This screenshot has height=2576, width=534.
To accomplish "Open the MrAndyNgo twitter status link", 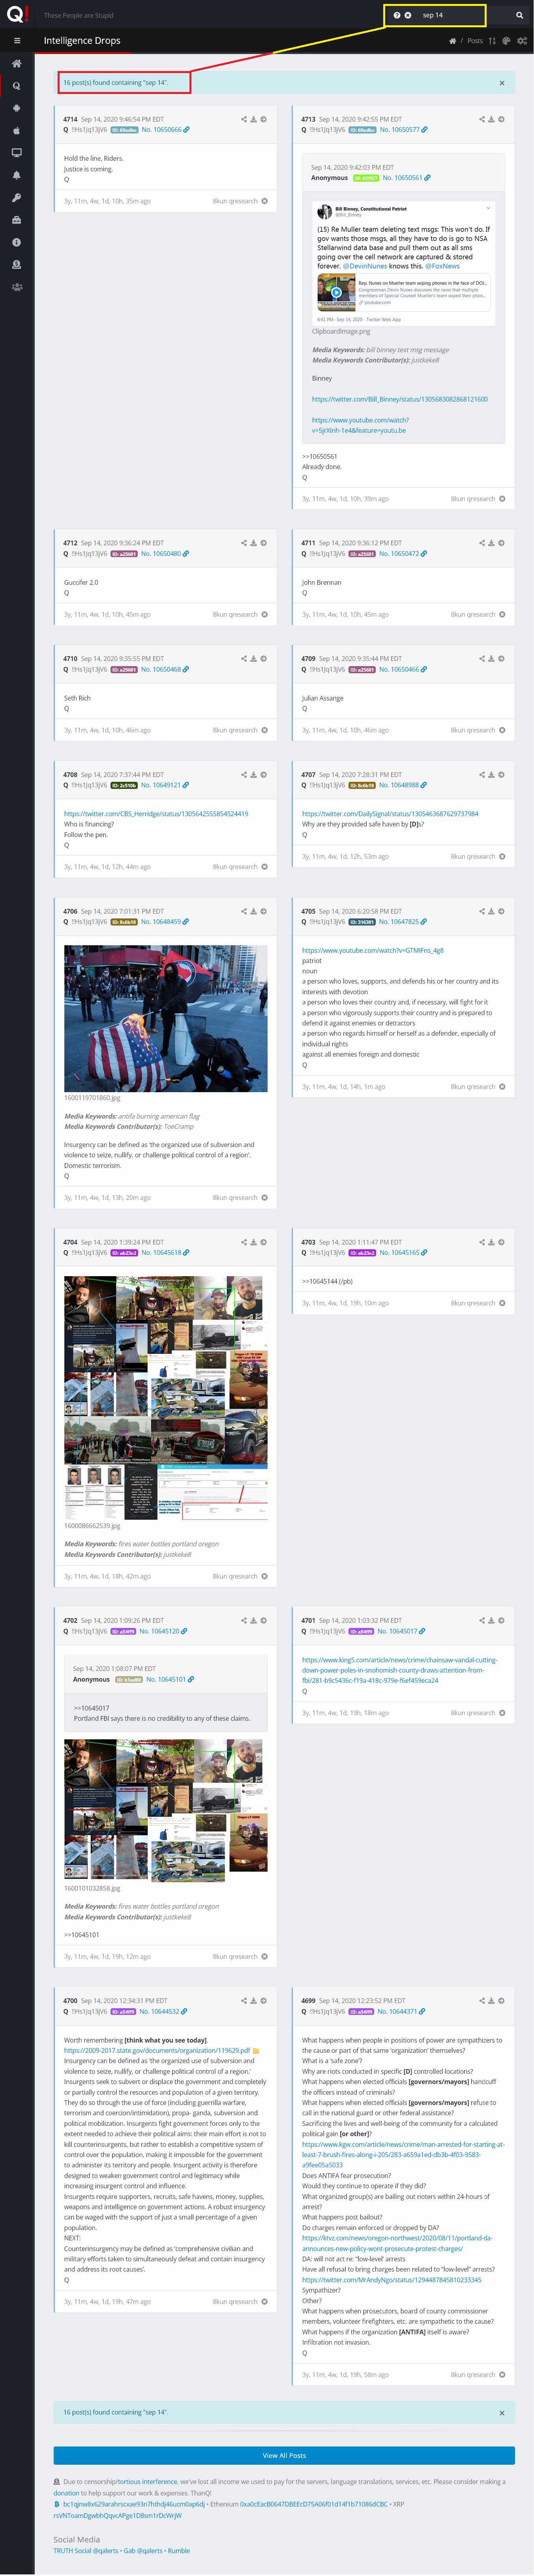I will point(392,2280).
